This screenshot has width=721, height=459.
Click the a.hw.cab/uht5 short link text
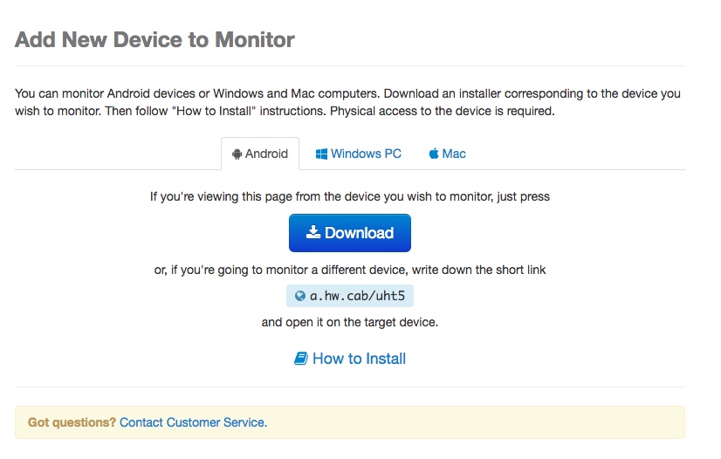[x=357, y=296]
